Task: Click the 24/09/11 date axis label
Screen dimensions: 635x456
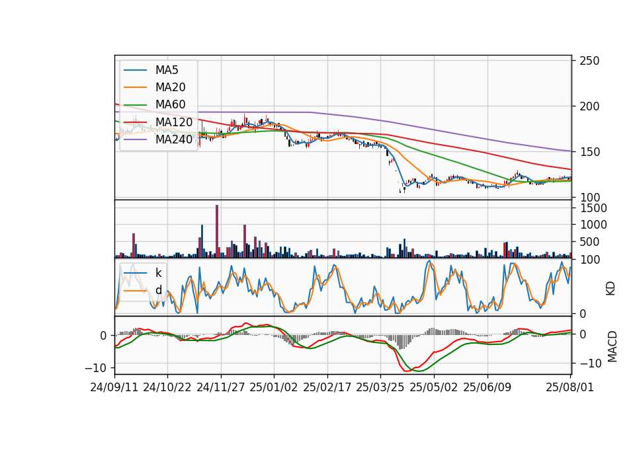Action: (x=114, y=387)
